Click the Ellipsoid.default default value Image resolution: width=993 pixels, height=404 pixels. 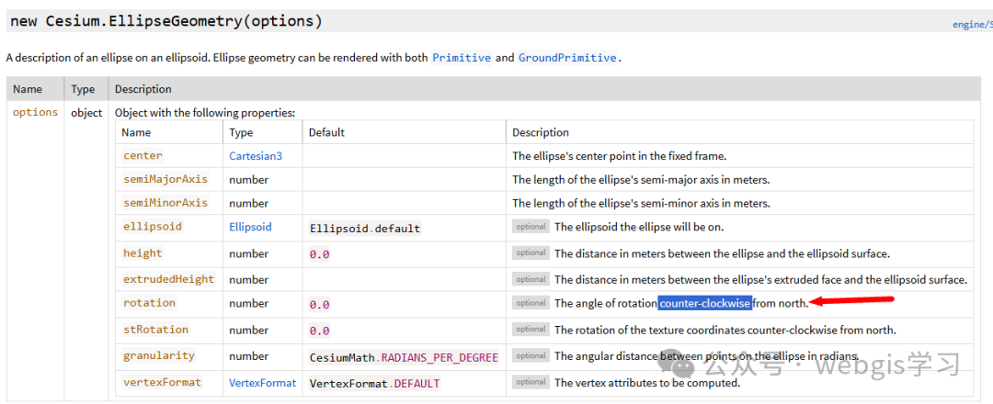[365, 229]
